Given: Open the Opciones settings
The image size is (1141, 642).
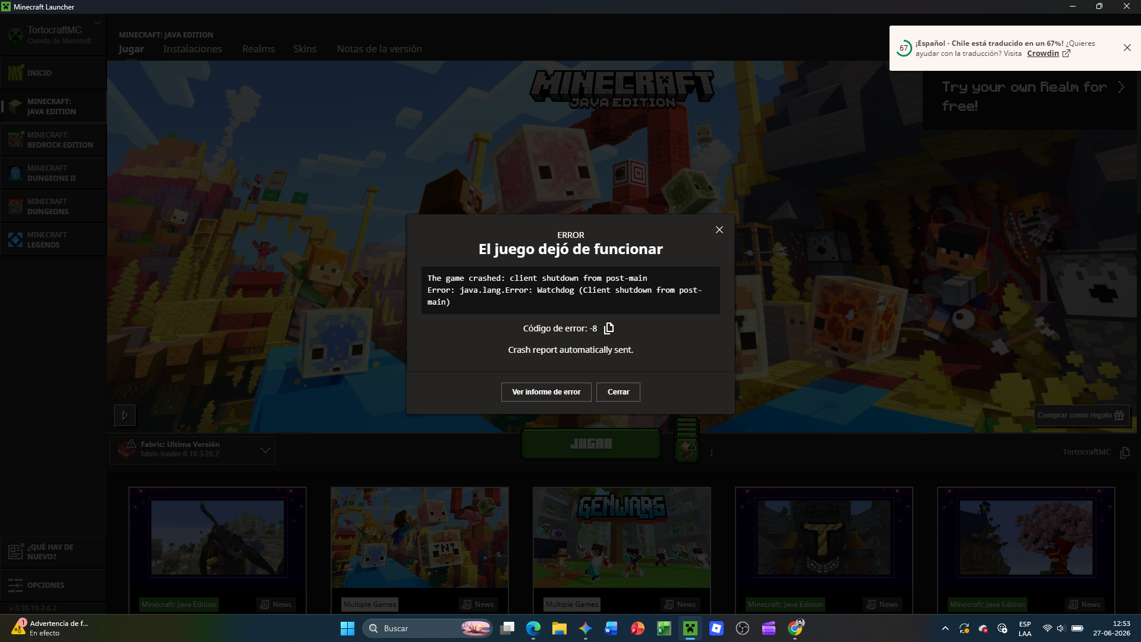Looking at the screenshot, I should pos(54,585).
